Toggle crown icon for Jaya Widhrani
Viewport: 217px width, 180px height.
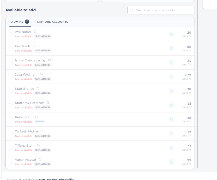[x=172, y=77]
